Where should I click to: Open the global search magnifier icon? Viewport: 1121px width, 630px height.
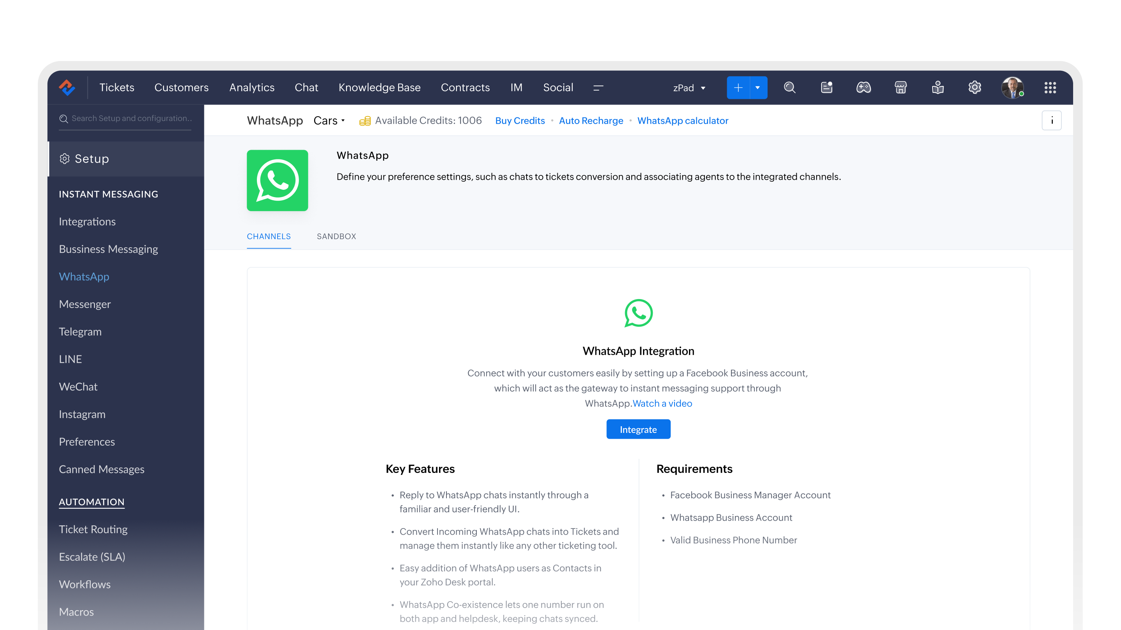click(x=790, y=87)
